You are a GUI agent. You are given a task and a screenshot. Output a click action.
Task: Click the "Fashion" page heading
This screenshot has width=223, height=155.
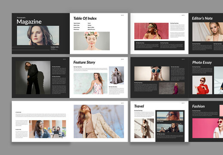[198, 106]
